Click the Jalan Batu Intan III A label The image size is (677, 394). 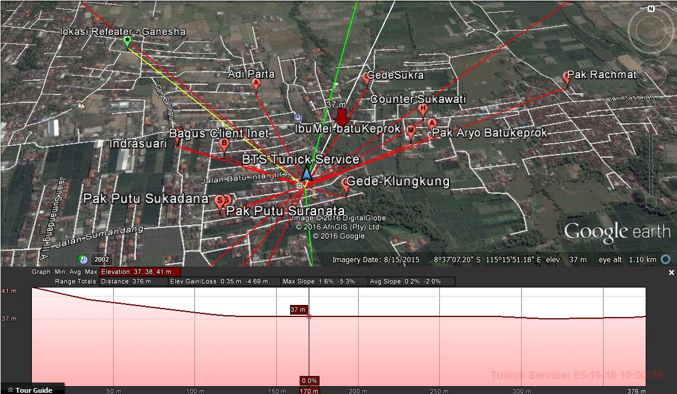click(246, 177)
